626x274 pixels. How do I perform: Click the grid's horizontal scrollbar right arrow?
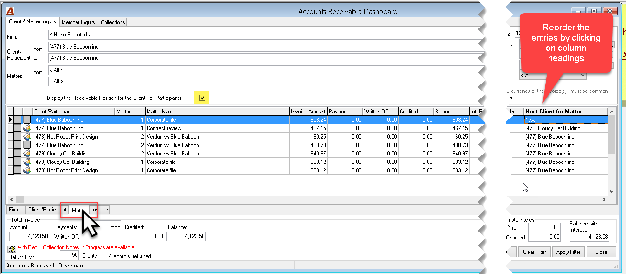point(604,199)
